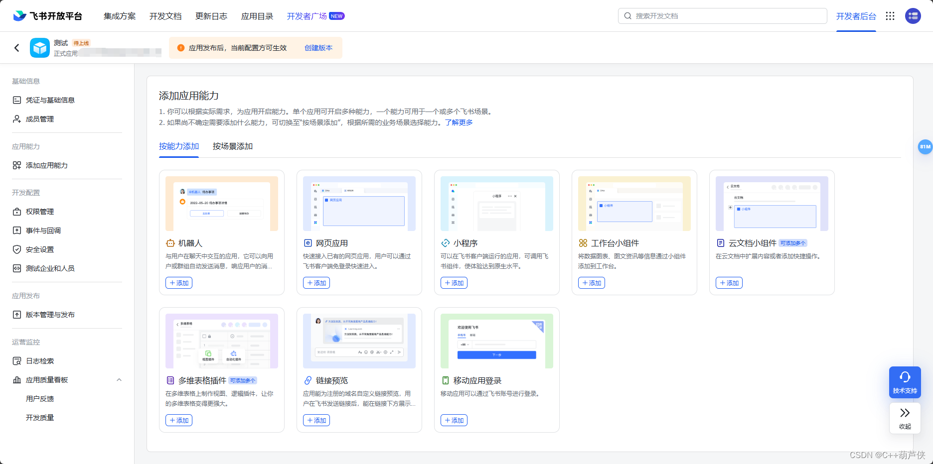The height and width of the screenshot is (464, 933).
Task: Click the 云文档小组件 preview thumbnail
Action: point(772,204)
